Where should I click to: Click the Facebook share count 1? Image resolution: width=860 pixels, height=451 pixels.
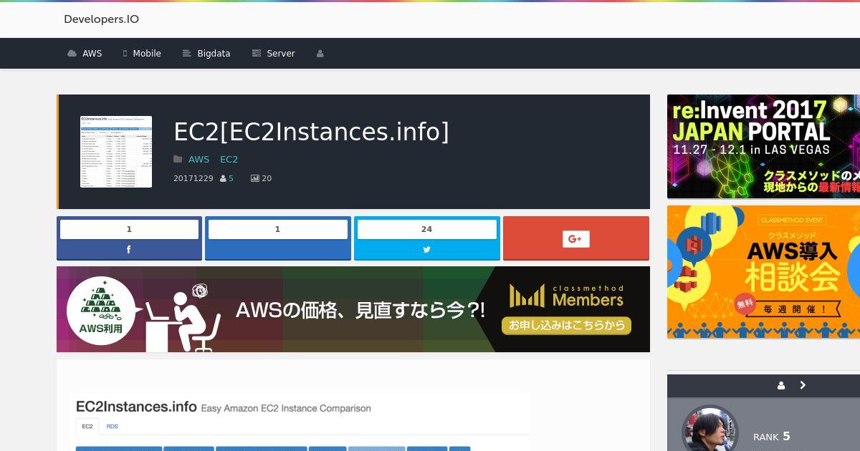[x=129, y=229]
